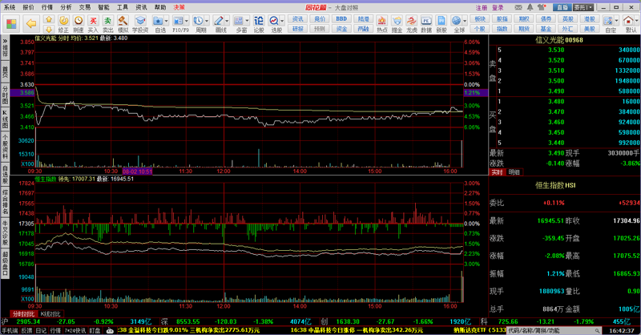Click the 注册 register link
This screenshot has height=335, width=641.
(x=482, y=7)
